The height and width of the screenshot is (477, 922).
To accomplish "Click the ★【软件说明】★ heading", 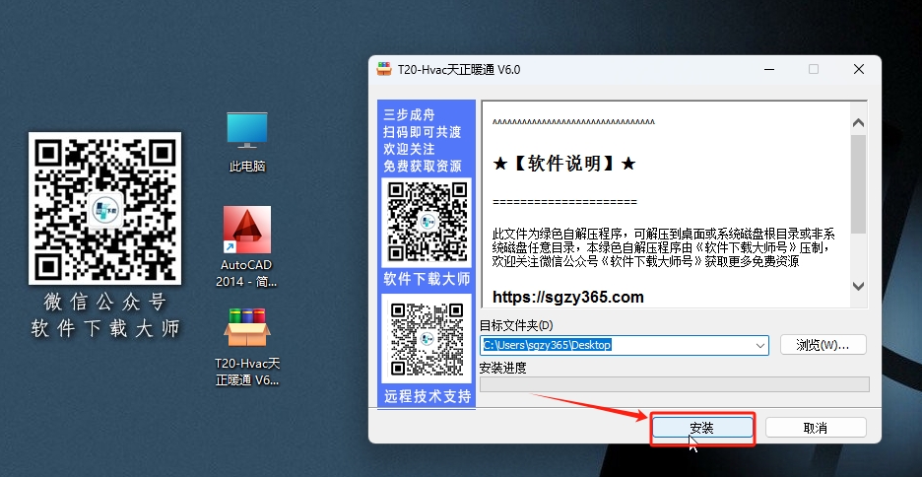I will 564,164.
